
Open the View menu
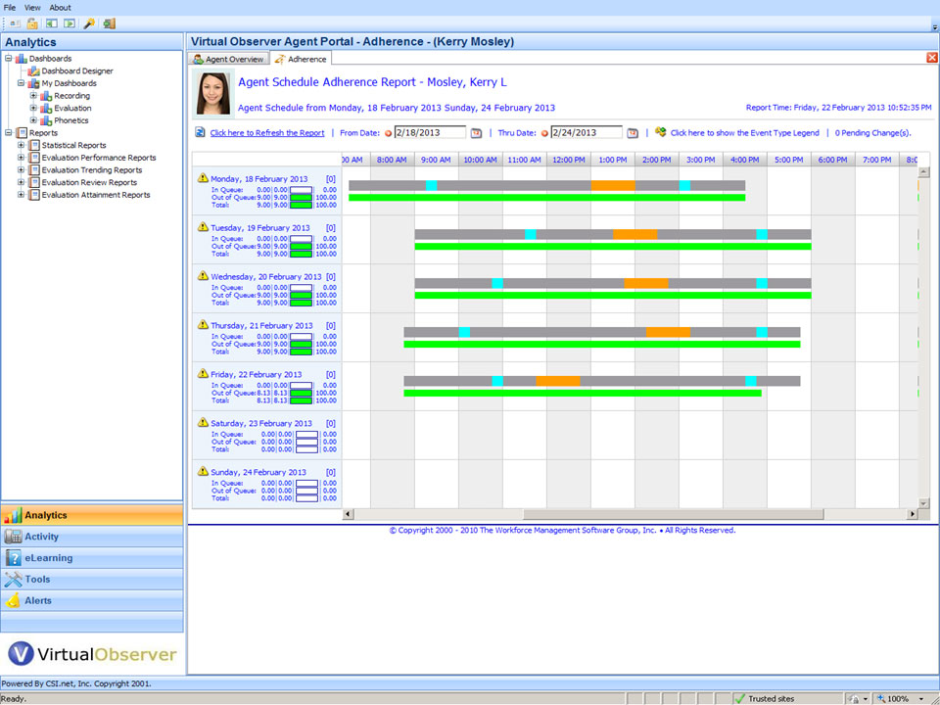pos(32,7)
